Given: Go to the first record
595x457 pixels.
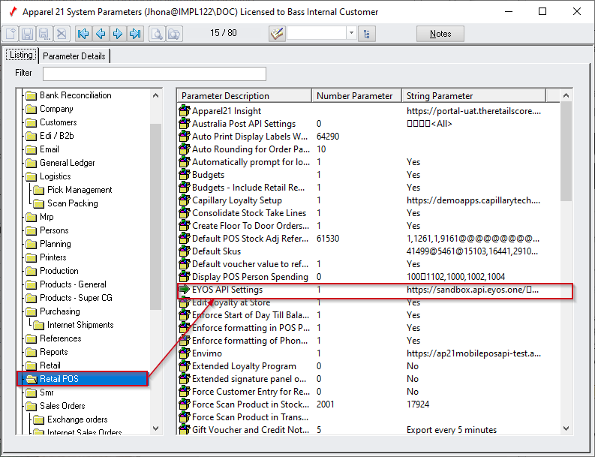Looking at the screenshot, I should 83,34.
